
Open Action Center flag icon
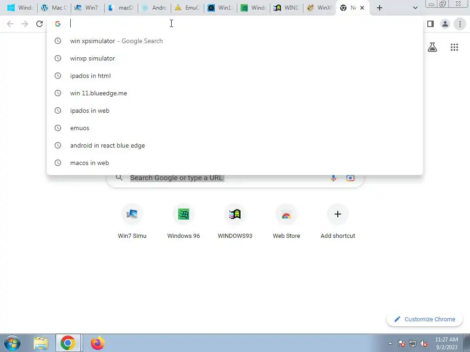click(x=402, y=344)
